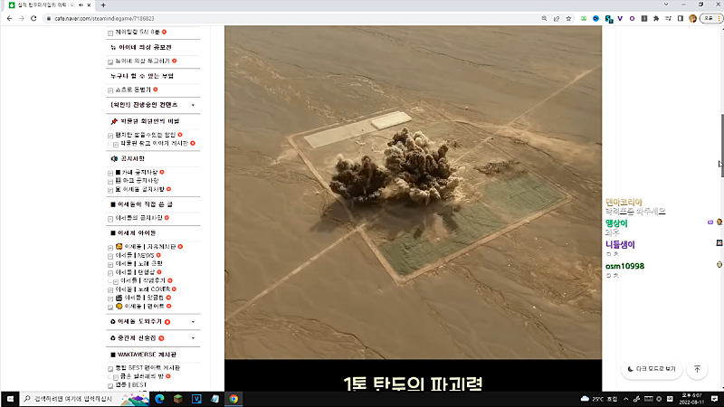Image resolution: width=724 pixels, height=407 pixels.
Task: Open Microsoft Edge from the taskbar
Action: (160, 399)
